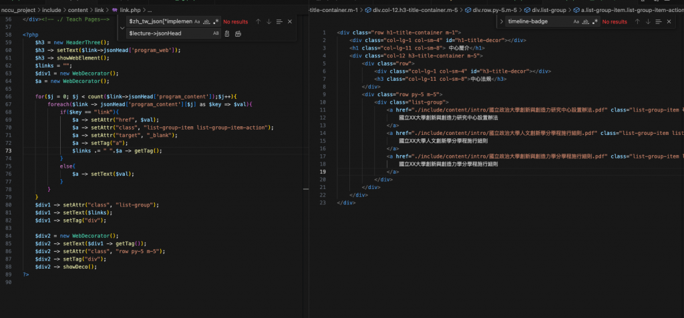The width and height of the screenshot is (684, 318).
Task: Open nccu_project breadcrumb
Action: [x=18, y=9]
